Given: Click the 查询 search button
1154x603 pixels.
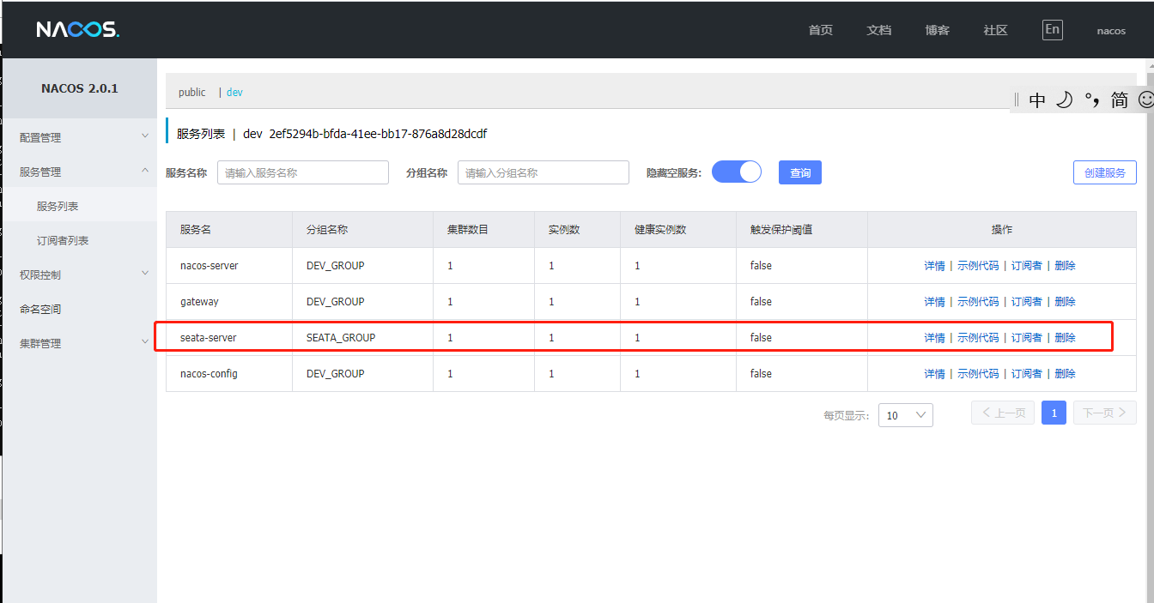Looking at the screenshot, I should (x=800, y=172).
